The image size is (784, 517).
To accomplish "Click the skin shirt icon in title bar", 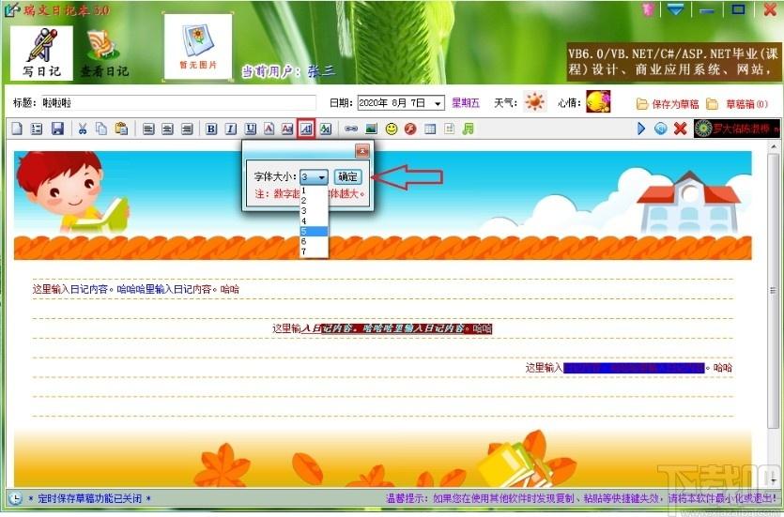I will click(x=649, y=9).
